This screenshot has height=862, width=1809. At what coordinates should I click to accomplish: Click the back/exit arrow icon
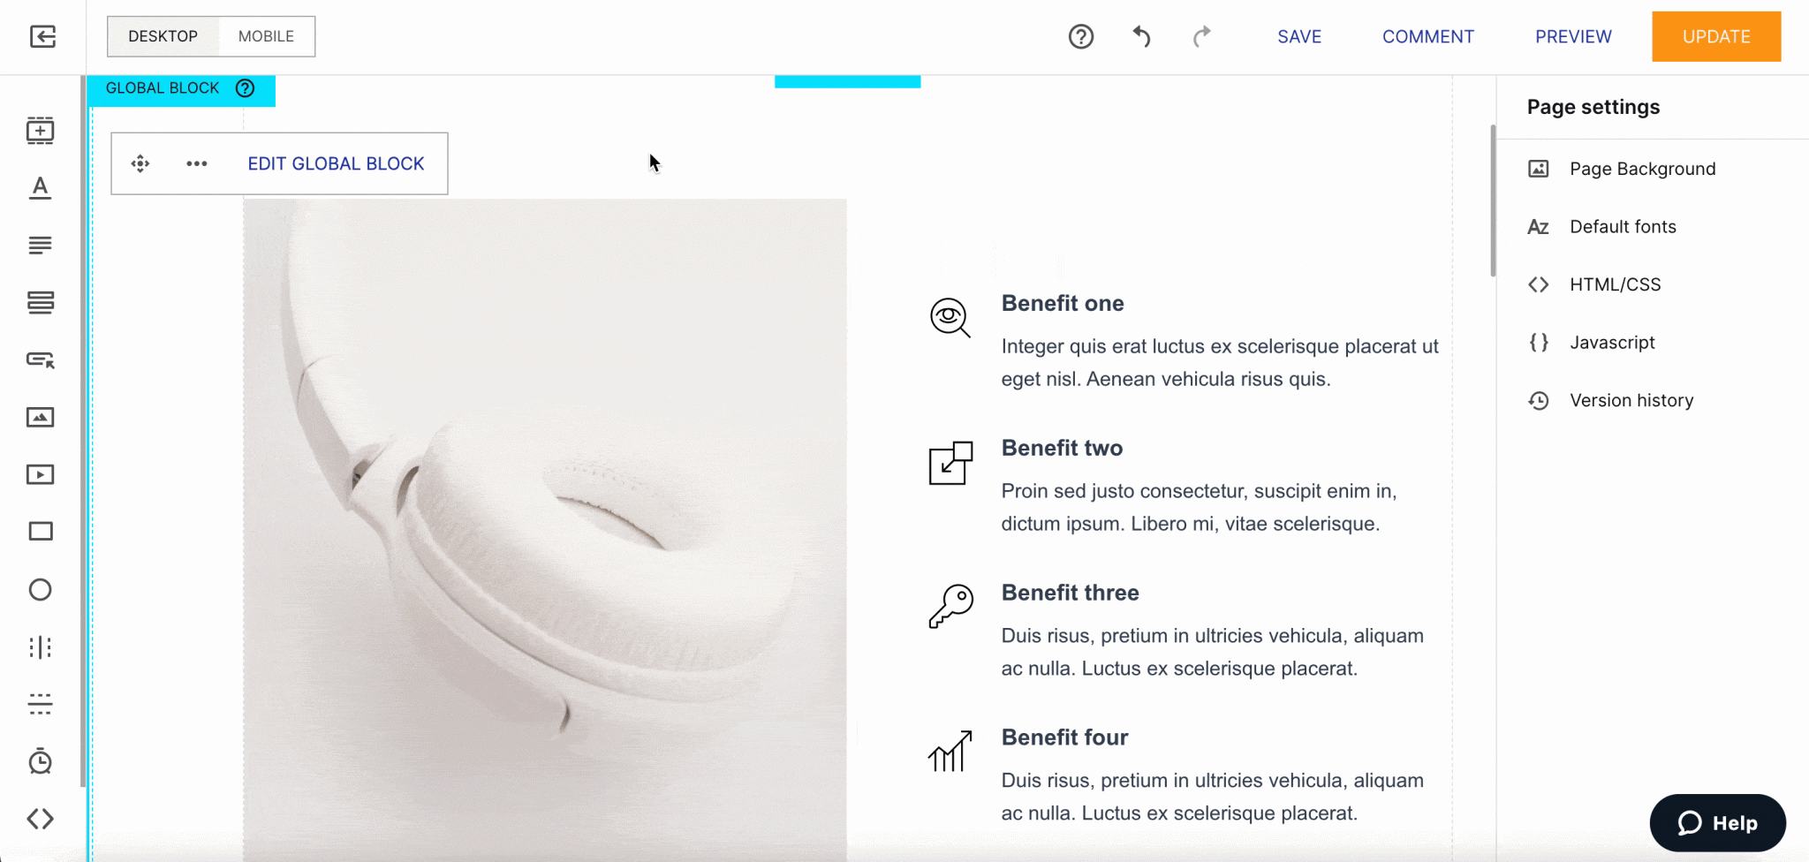42,36
